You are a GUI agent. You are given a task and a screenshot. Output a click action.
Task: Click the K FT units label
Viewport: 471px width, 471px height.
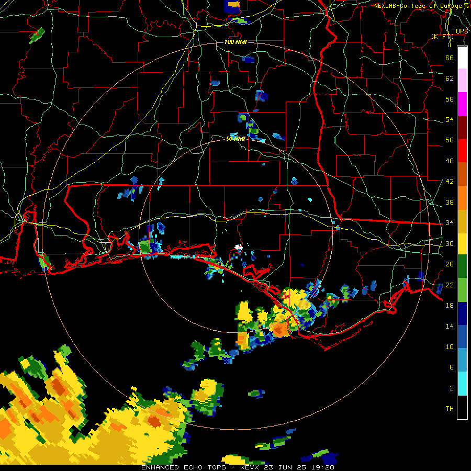point(442,37)
